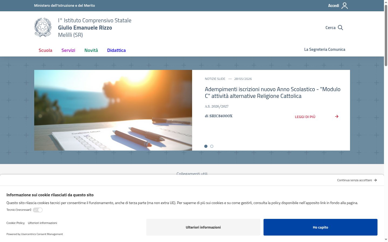Open the Novità menu
This screenshot has width=388, height=242.
tap(91, 50)
